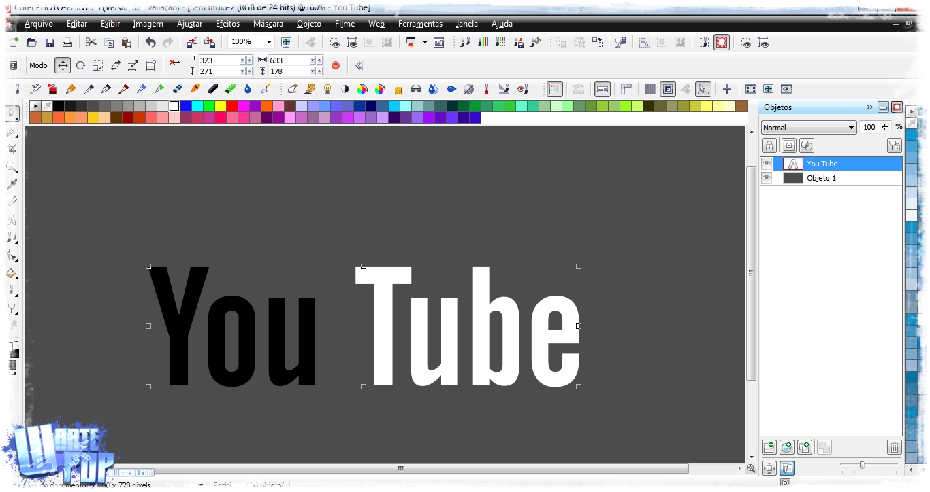Open the sunglasses lens effect icon in the brush bar

pos(417,89)
